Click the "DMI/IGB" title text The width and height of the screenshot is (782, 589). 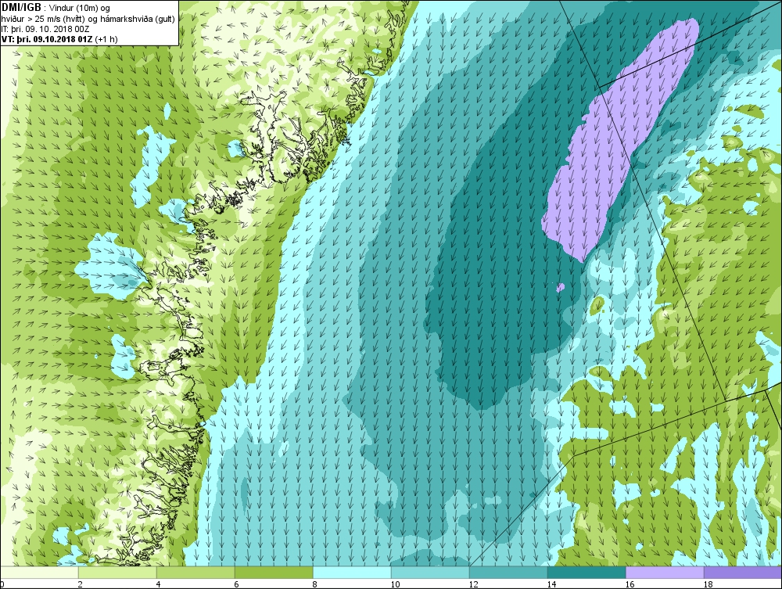point(21,8)
